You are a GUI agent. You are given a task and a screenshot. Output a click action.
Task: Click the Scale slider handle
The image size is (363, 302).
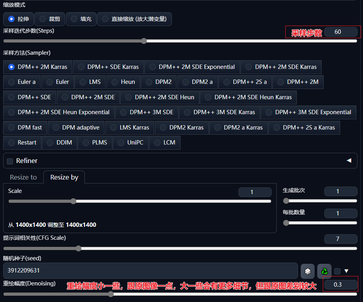point(73,201)
